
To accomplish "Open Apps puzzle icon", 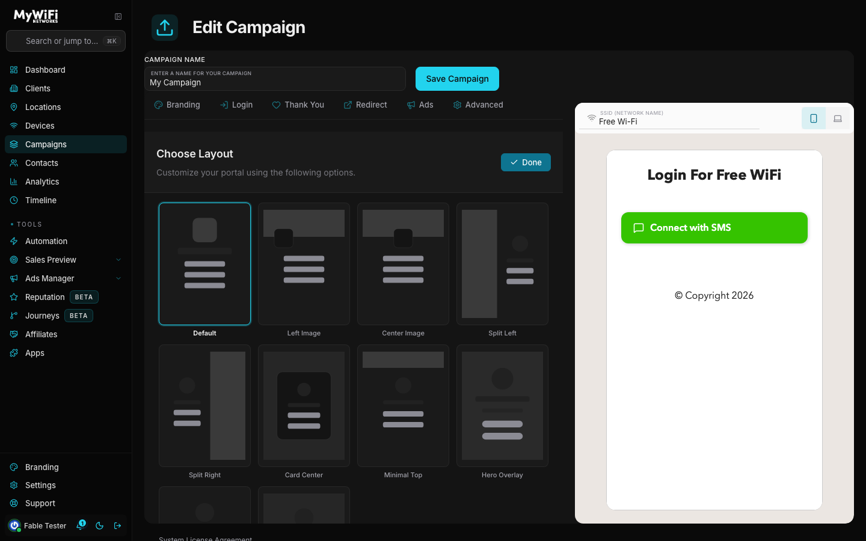I will click(x=14, y=353).
